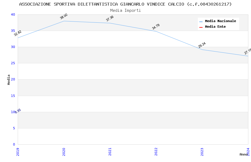
Task: Select the Media Nazionale legend label
Action: (220, 21)
